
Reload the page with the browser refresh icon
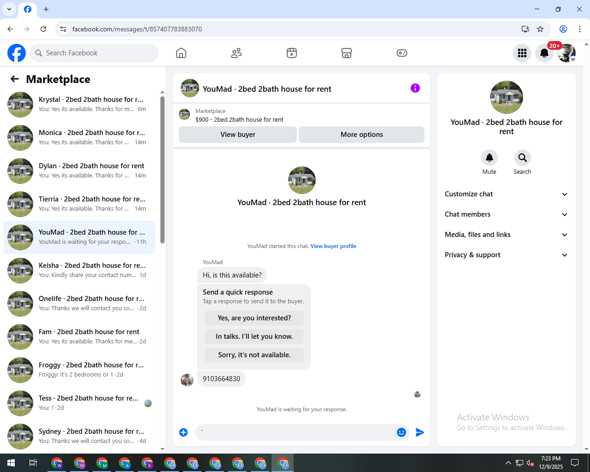(x=43, y=29)
